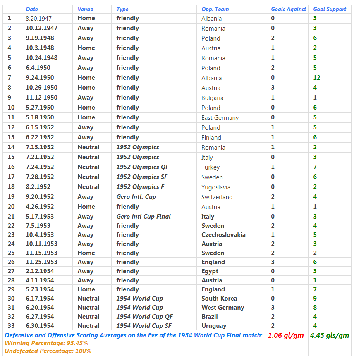Click Switzerland in the Opp. Team column
354x356 pixels.
[x=217, y=197]
